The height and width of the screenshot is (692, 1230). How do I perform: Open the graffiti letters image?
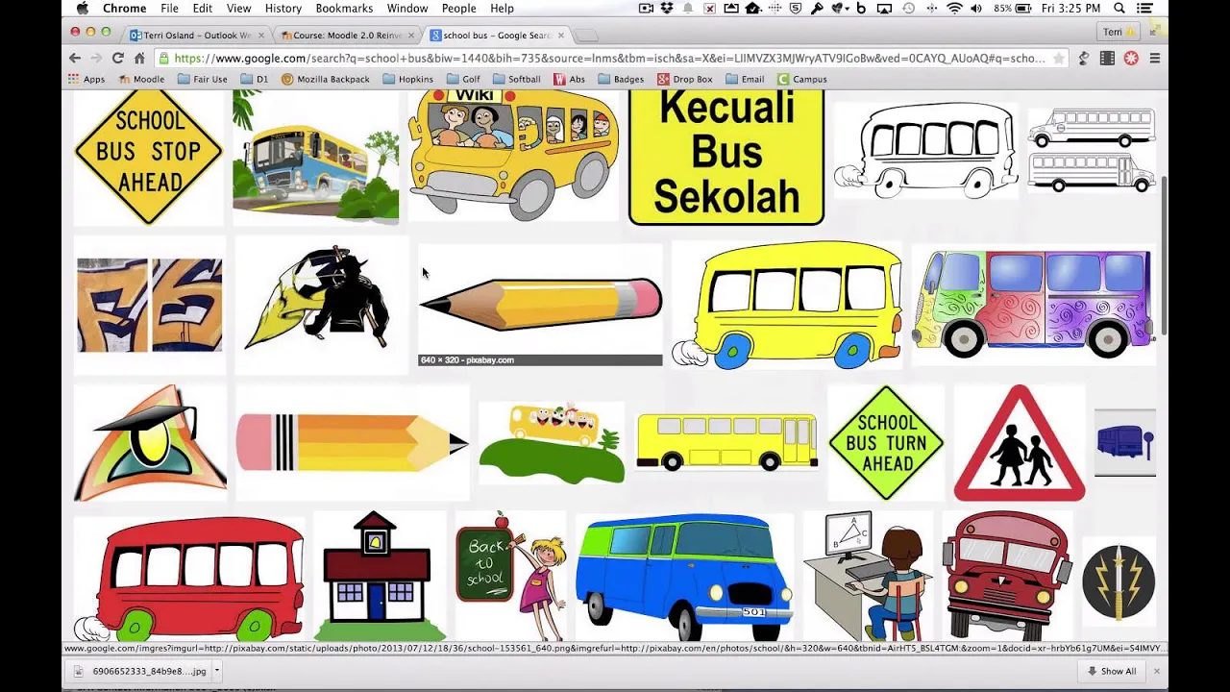tap(150, 305)
